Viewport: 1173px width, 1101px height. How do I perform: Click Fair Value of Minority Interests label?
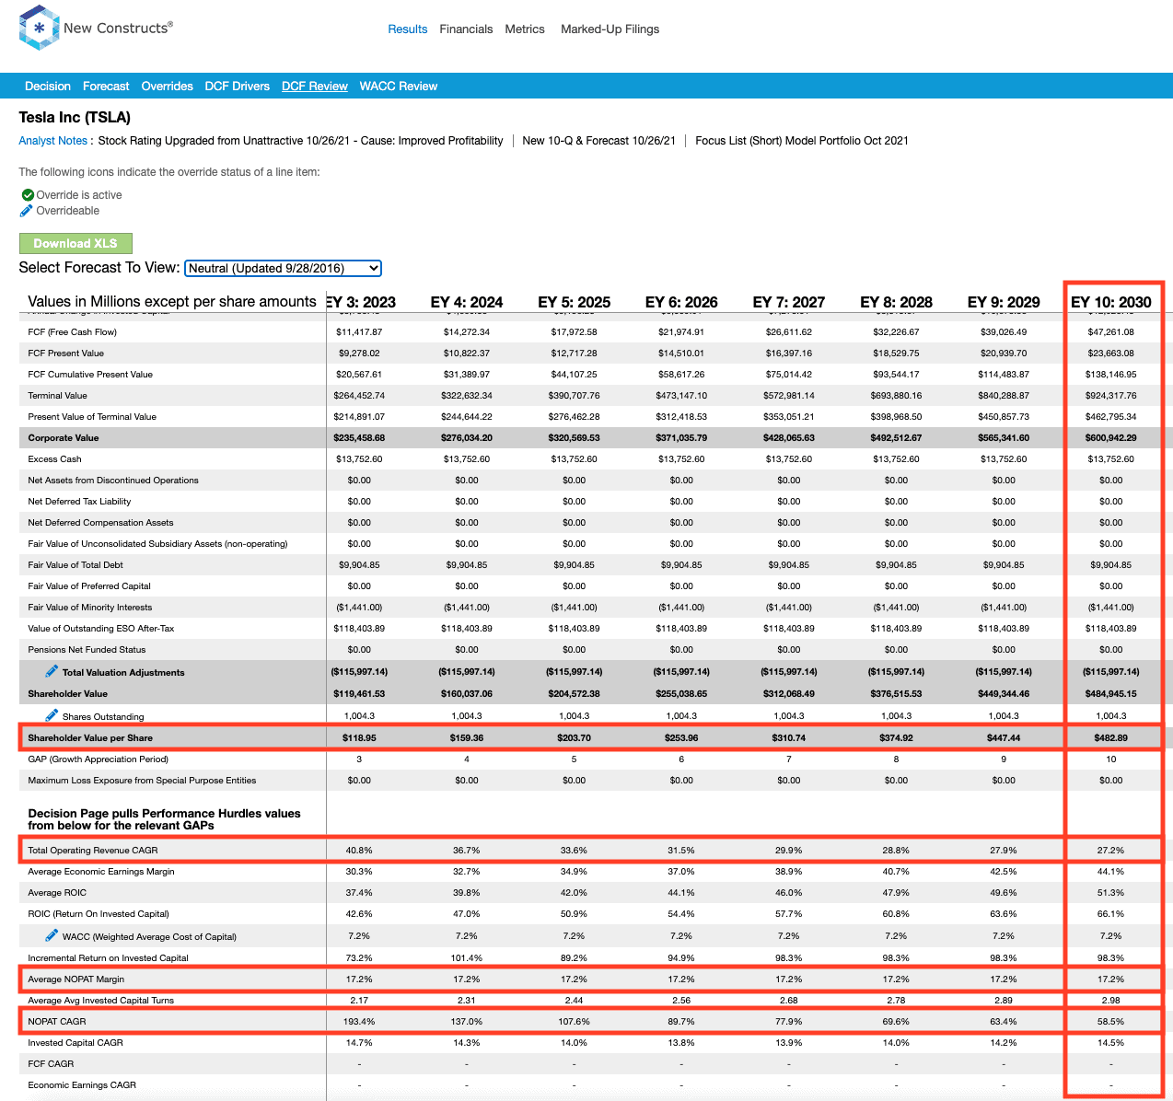pos(90,608)
